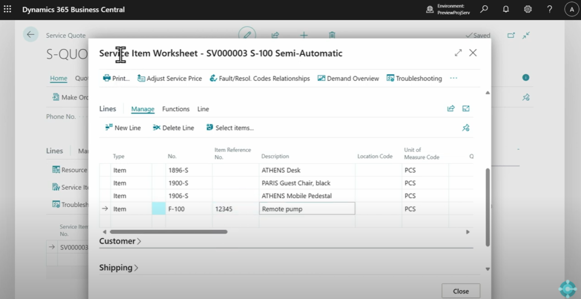Click the Print action in worksheet

tap(116, 78)
